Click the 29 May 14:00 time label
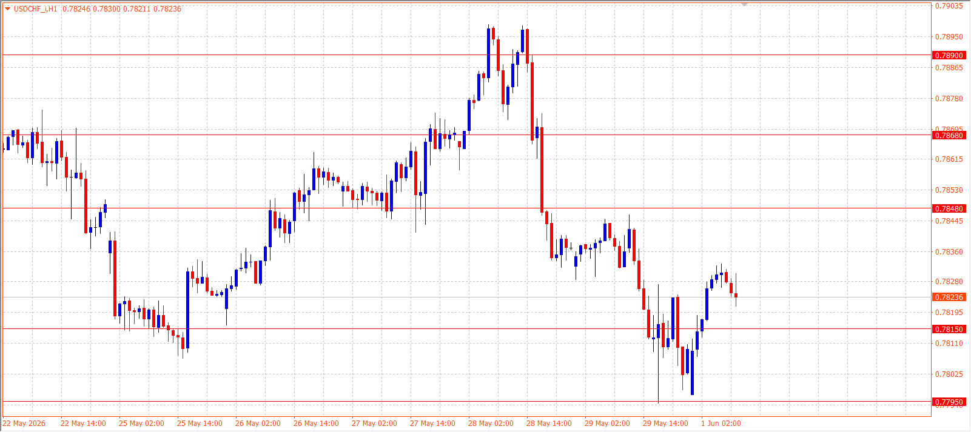This screenshot has width=971, height=432. pyautogui.click(x=665, y=424)
